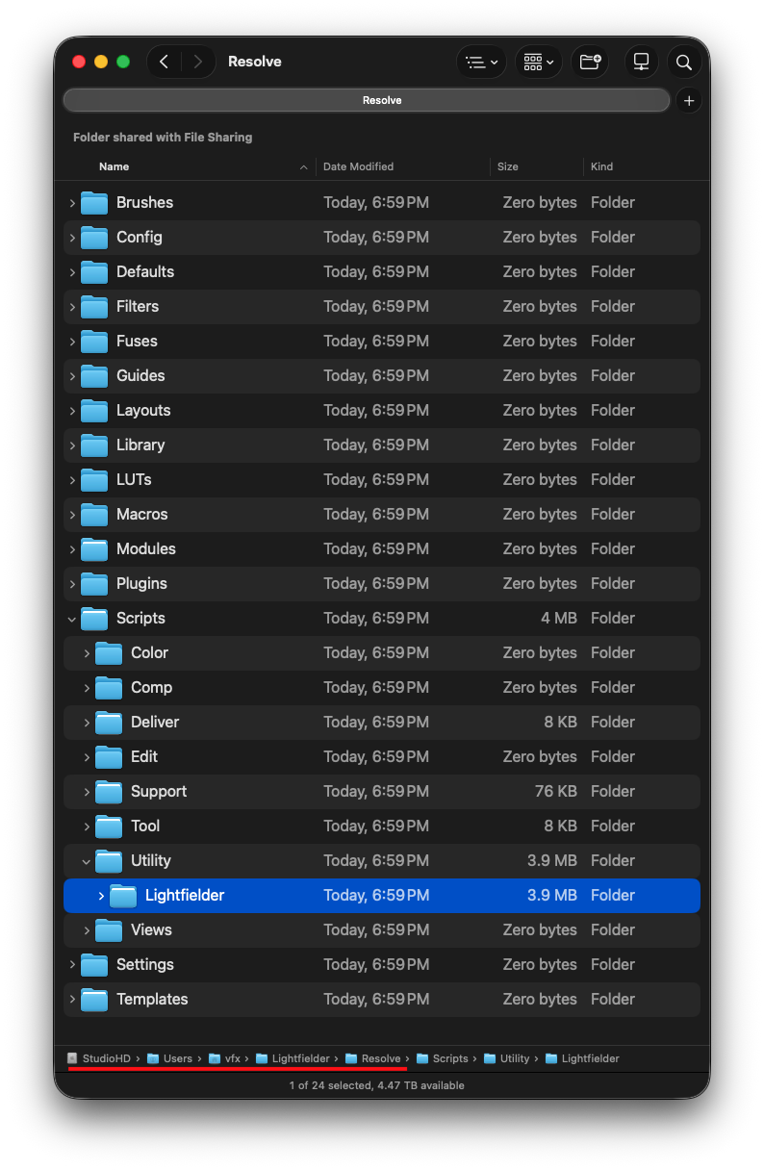Expand the Templates folder
Viewport: 764px width, 1170px height.
[72, 1000]
